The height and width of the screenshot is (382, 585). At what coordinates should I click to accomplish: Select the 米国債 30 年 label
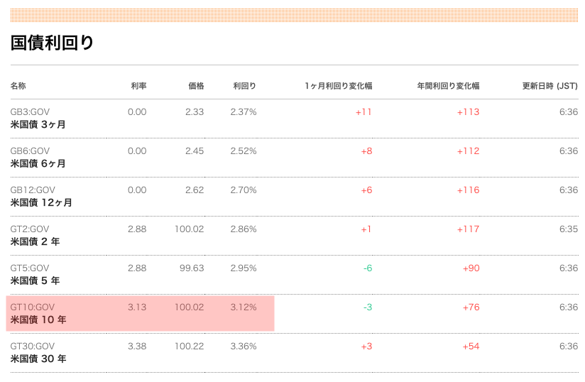tap(38, 359)
